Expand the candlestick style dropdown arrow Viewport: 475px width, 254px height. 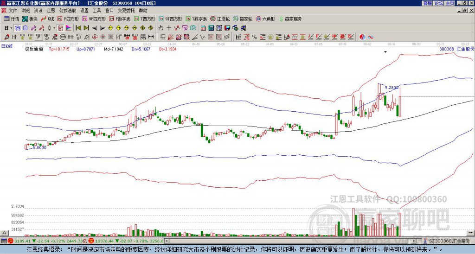point(54,28)
